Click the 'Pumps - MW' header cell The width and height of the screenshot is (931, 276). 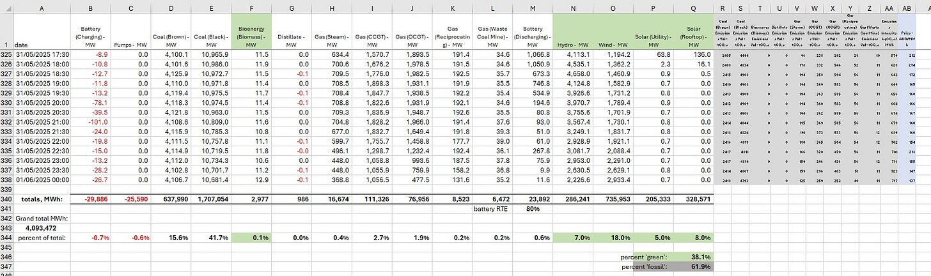[130, 32]
